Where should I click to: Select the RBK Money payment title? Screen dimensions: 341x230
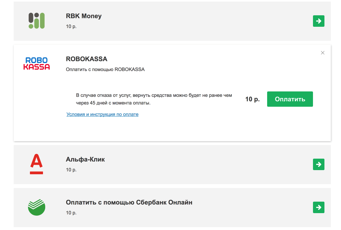pyautogui.click(x=84, y=16)
